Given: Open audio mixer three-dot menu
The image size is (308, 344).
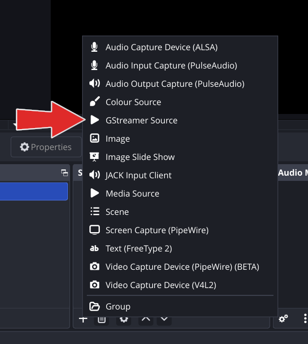Looking at the screenshot, I should 305,318.
